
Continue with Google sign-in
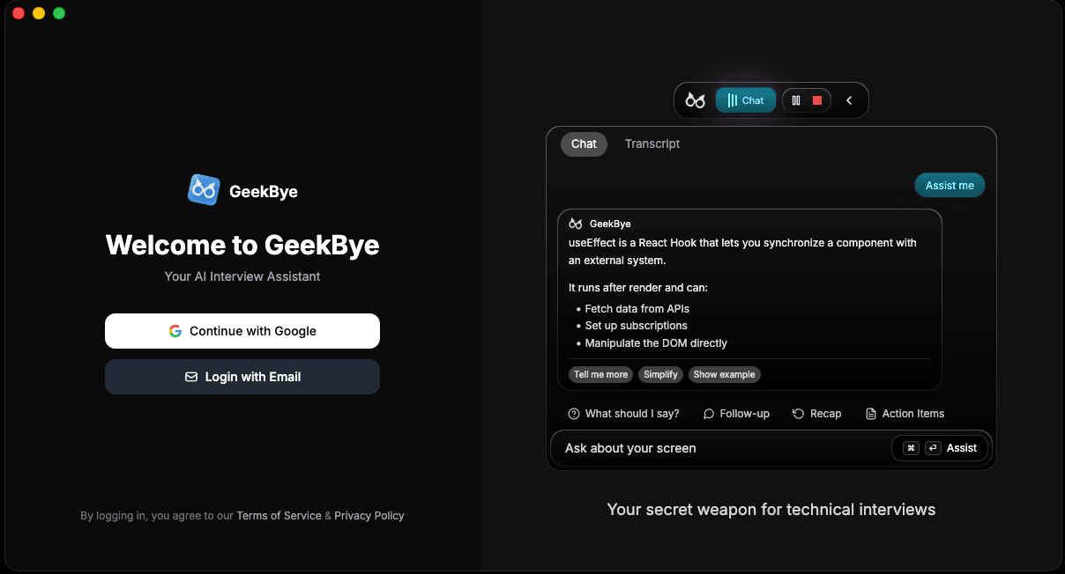(242, 331)
